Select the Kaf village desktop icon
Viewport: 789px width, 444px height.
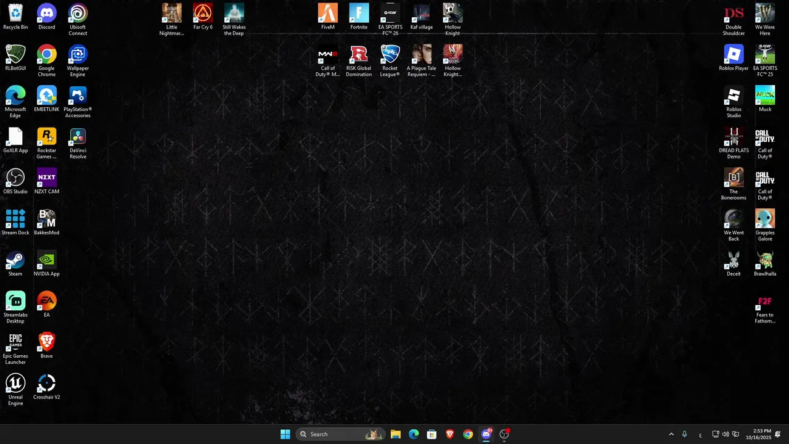[x=422, y=17]
